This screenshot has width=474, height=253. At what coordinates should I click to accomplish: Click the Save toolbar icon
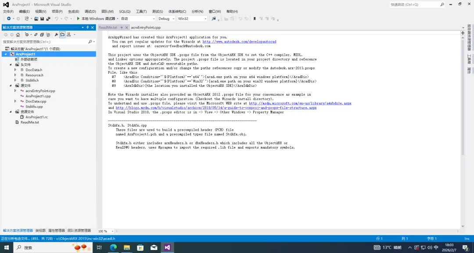tap(42, 19)
